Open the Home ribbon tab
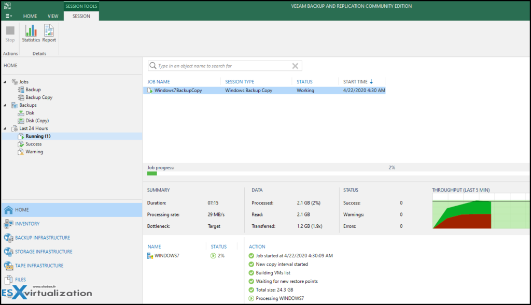Screen dimensions: 531x305 pyautogui.click(x=30, y=16)
